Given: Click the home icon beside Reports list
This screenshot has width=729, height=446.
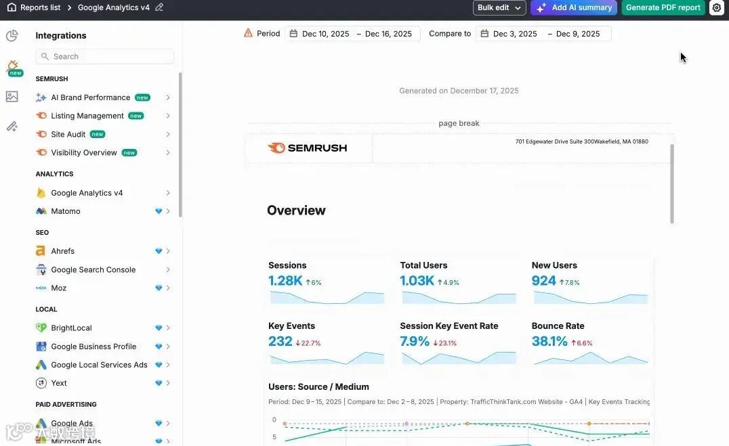Looking at the screenshot, I should click(12, 7).
